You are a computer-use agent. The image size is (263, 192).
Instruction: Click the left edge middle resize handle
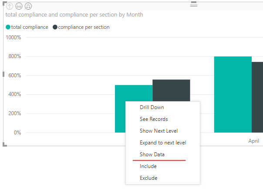pyautogui.click(x=3, y=74)
